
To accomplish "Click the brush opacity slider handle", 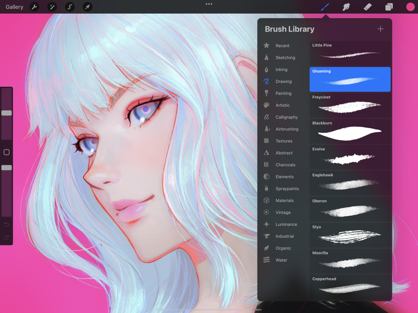I will pyautogui.click(x=7, y=168).
